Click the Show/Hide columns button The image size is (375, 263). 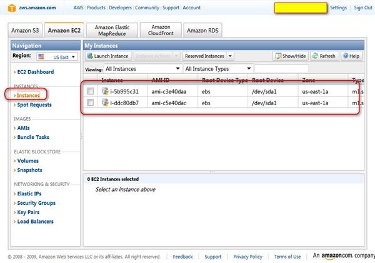coord(291,56)
